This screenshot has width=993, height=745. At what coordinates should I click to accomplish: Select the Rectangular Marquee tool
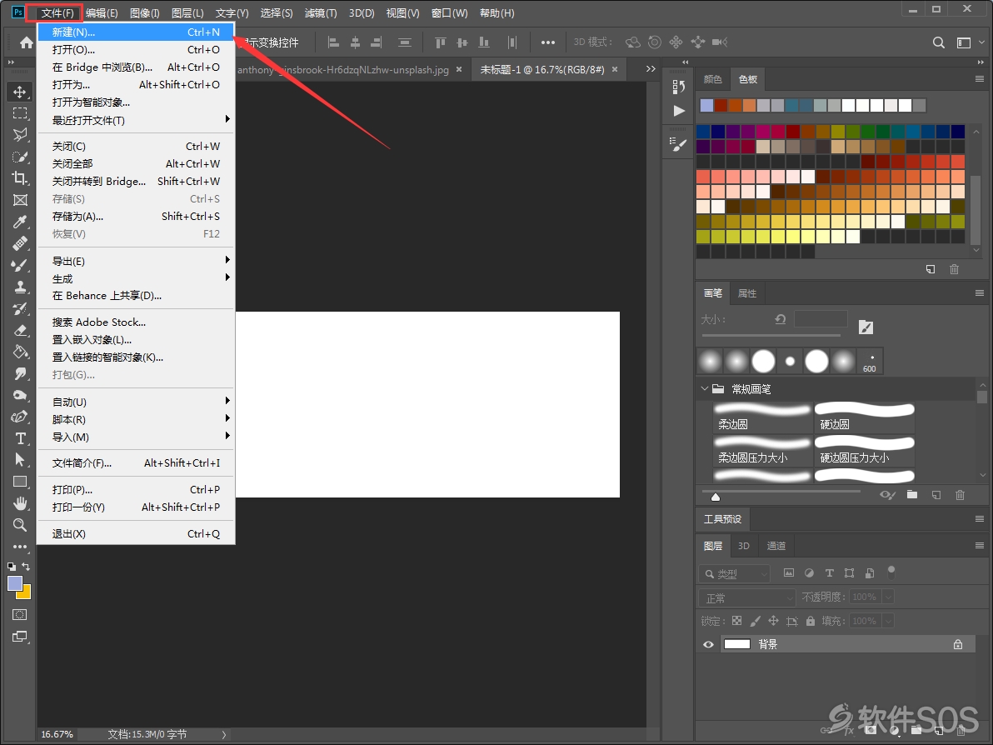(20, 113)
